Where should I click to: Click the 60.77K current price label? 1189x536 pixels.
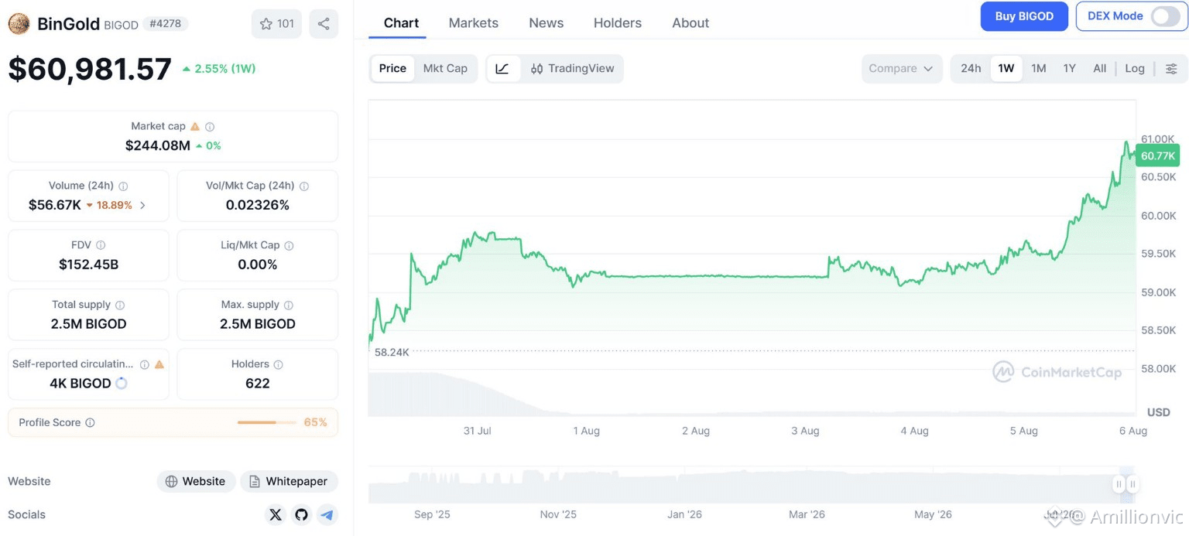(1158, 155)
